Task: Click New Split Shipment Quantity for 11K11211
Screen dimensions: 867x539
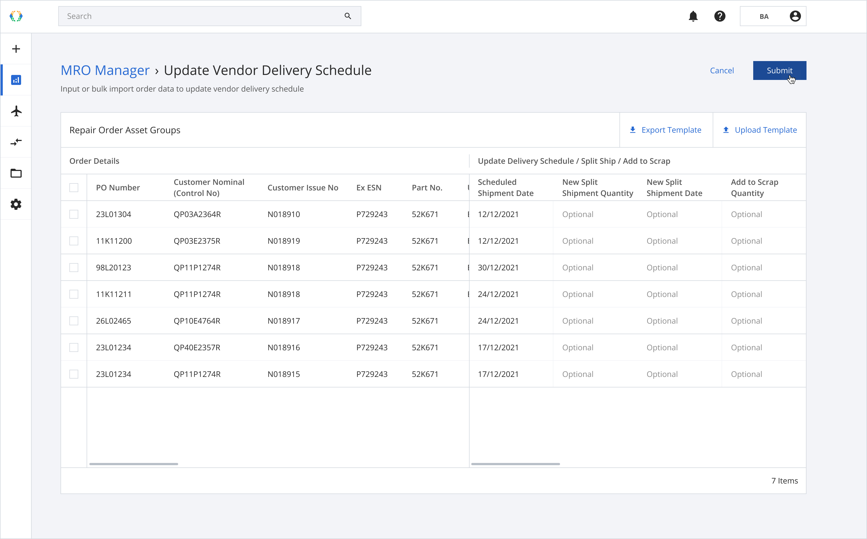Action: pos(596,294)
